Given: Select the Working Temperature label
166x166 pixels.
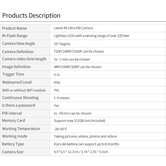Looking at the screenshot, I should tap(21, 129).
